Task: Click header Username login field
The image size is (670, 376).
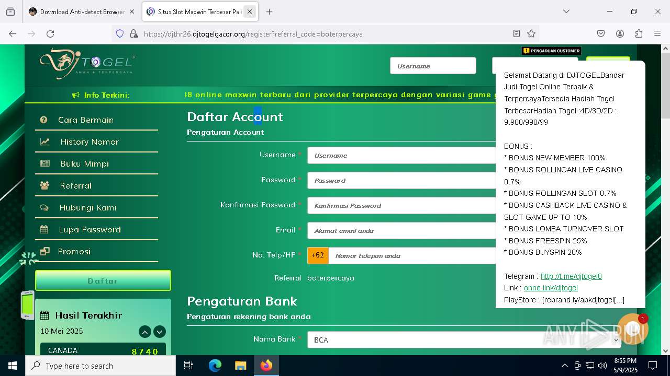Action: tap(433, 66)
